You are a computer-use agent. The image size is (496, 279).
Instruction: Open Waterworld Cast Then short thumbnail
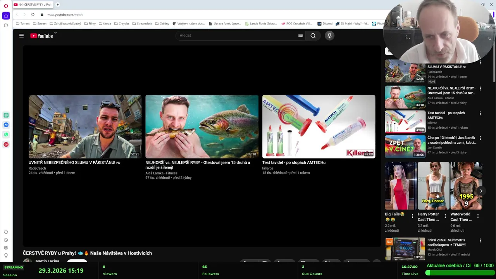(x=466, y=186)
